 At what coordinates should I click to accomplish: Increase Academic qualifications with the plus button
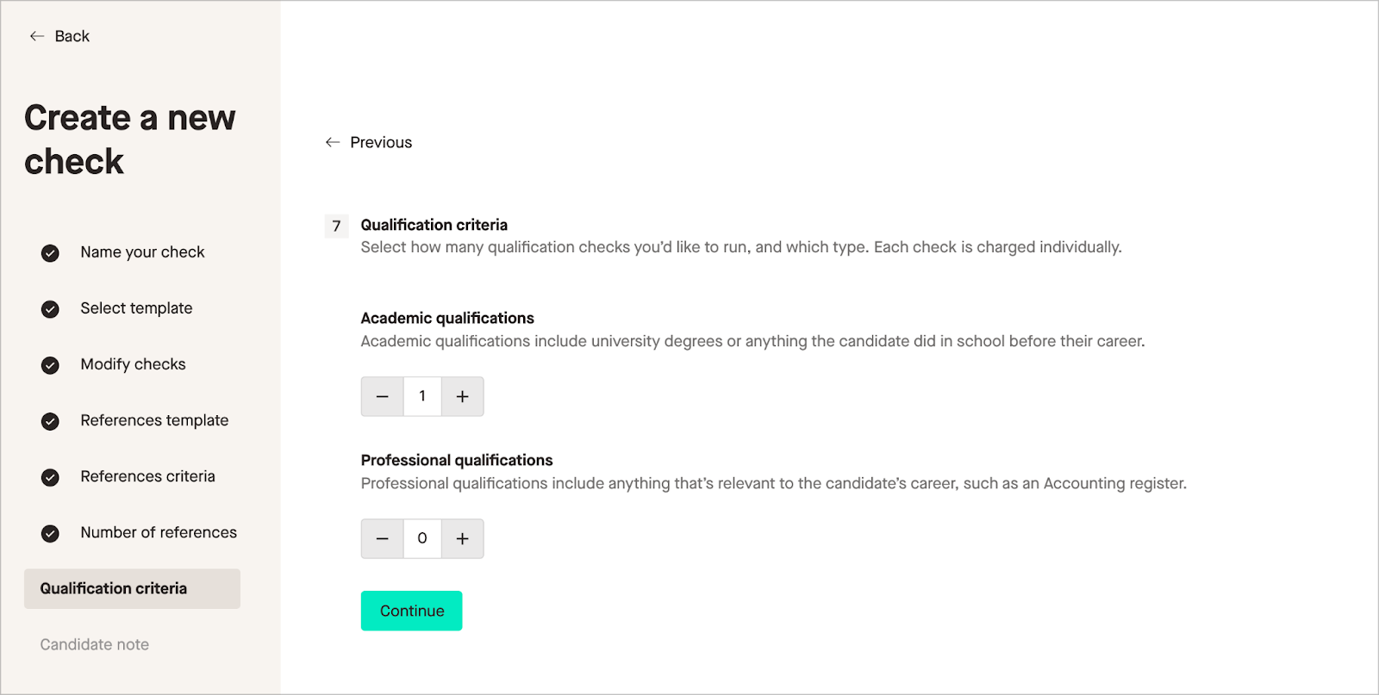(462, 396)
